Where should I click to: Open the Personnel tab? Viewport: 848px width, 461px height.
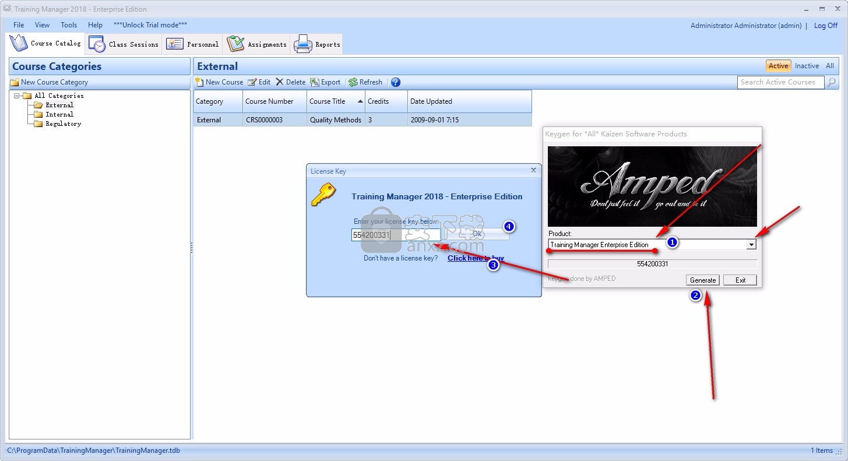click(x=192, y=44)
